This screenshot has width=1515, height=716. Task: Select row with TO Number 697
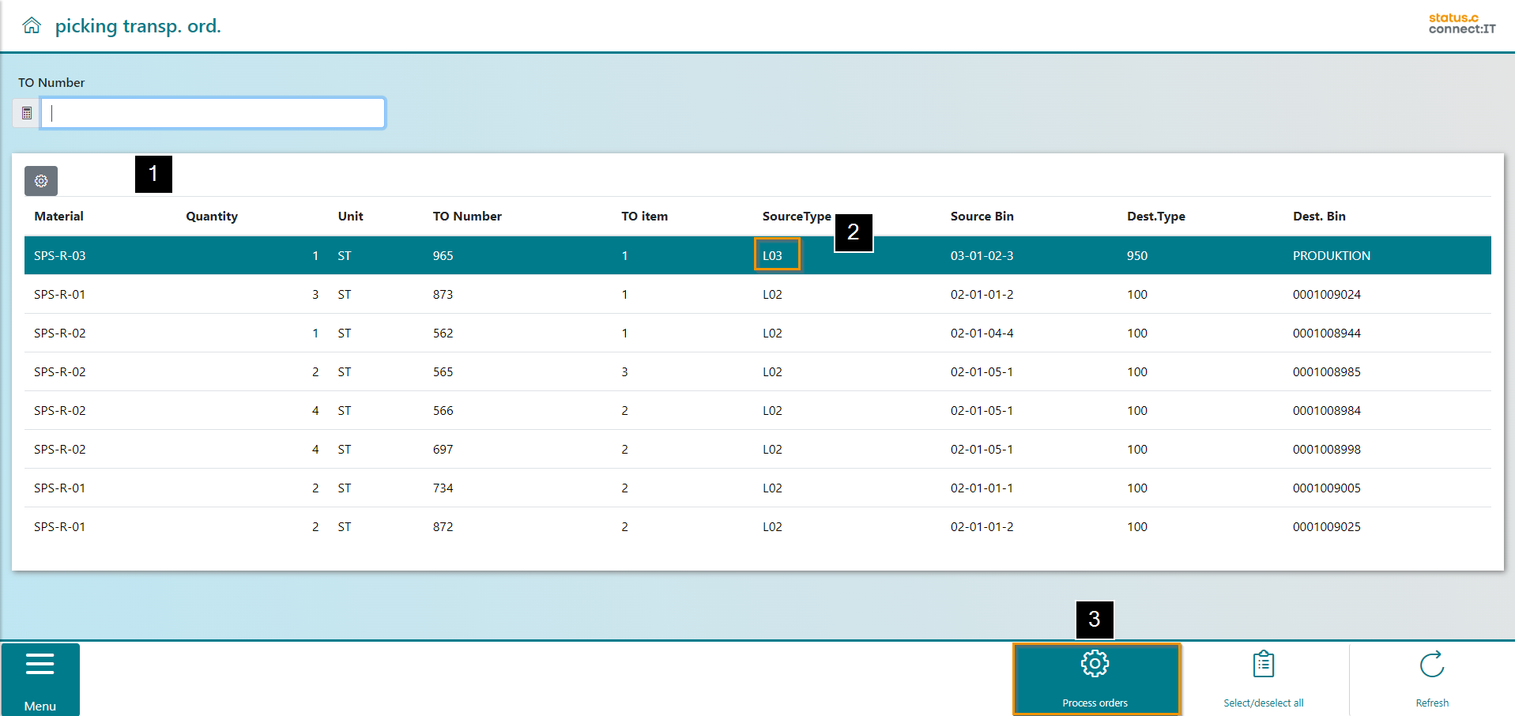coord(443,450)
